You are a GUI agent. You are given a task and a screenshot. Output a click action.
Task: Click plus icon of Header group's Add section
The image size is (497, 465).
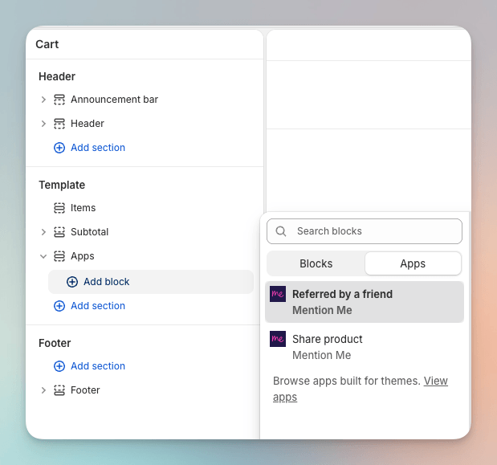59,148
